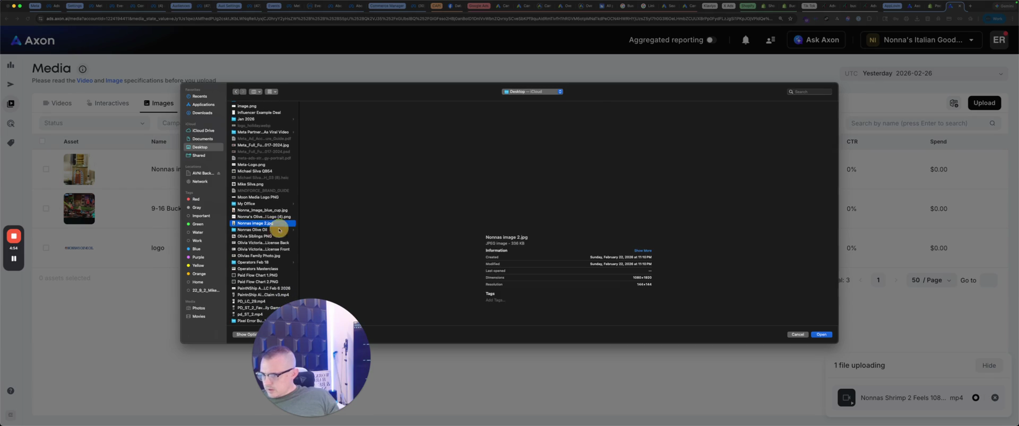Screen dimensions: 1019x426
Task: Open the Status filter dropdown
Action: [94, 123]
